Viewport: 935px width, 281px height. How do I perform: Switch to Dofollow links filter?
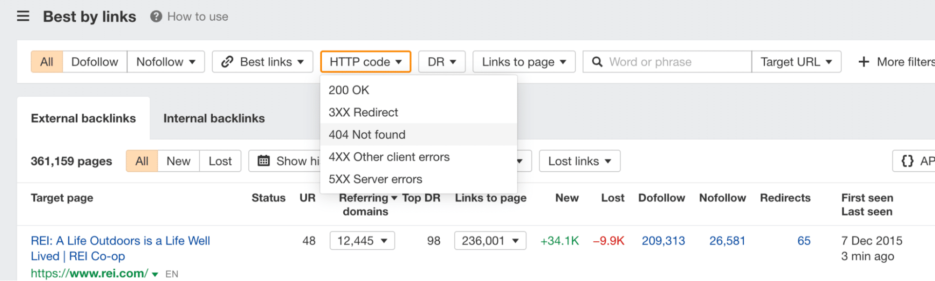pos(95,62)
